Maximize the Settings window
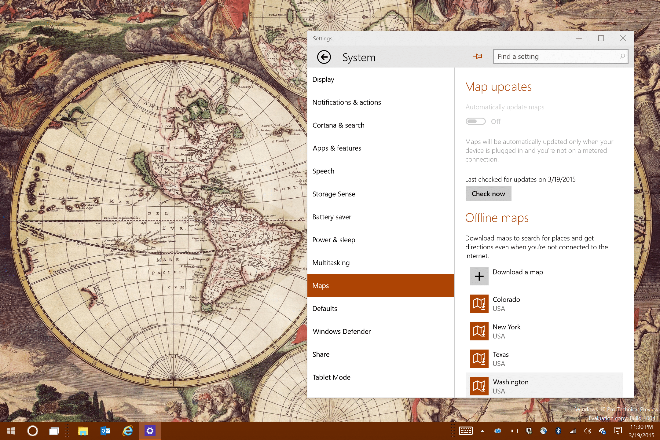Screen dimensions: 660x440 (x=601, y=38)
